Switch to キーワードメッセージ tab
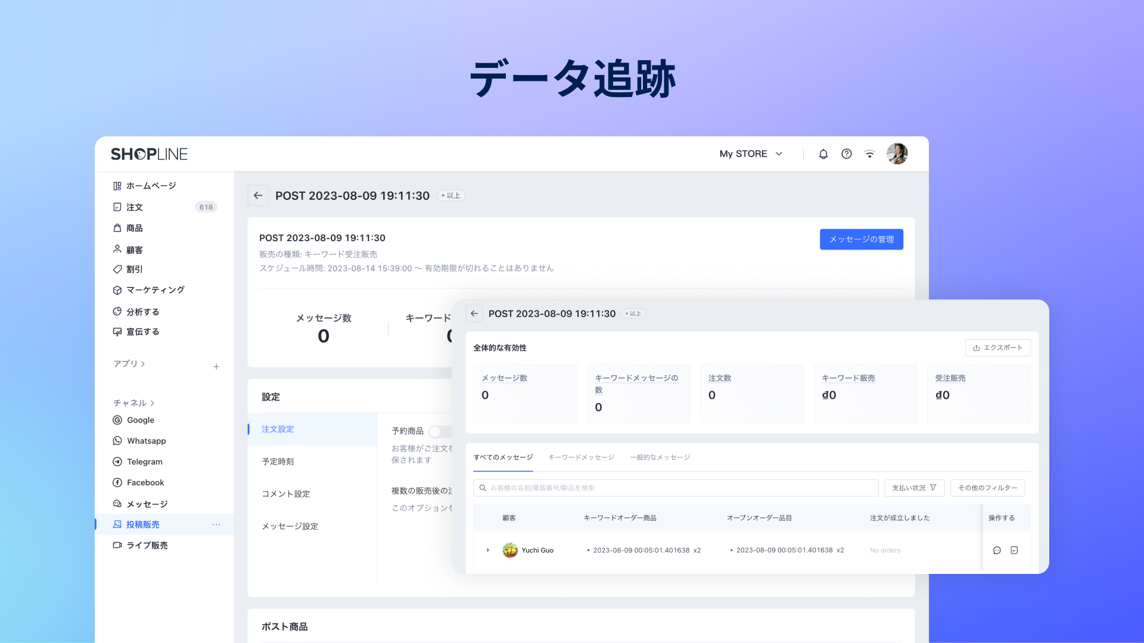 581,457
